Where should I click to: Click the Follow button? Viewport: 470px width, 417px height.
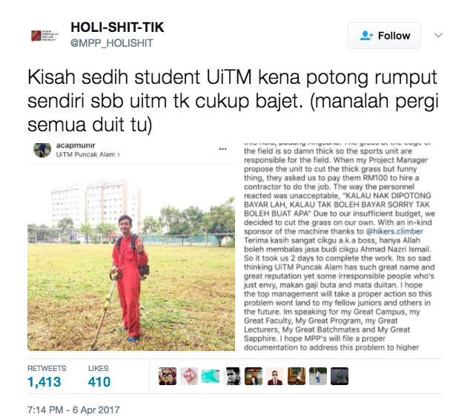point(384,36)
